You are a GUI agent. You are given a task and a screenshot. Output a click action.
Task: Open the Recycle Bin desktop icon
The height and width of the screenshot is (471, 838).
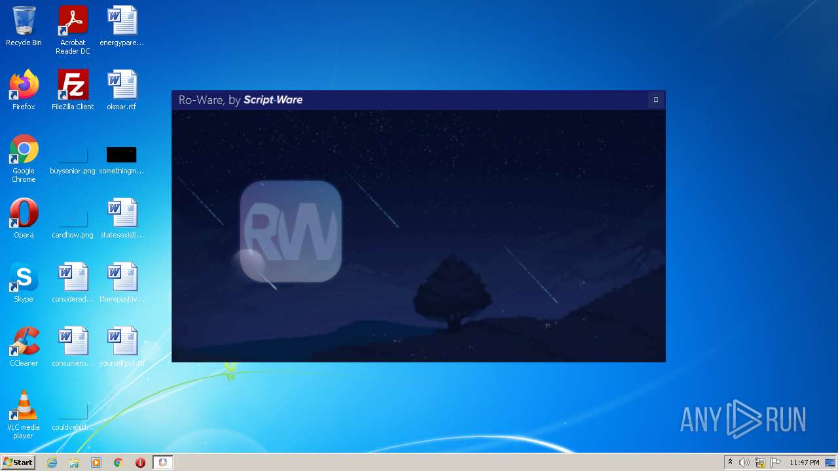(24, 26)
